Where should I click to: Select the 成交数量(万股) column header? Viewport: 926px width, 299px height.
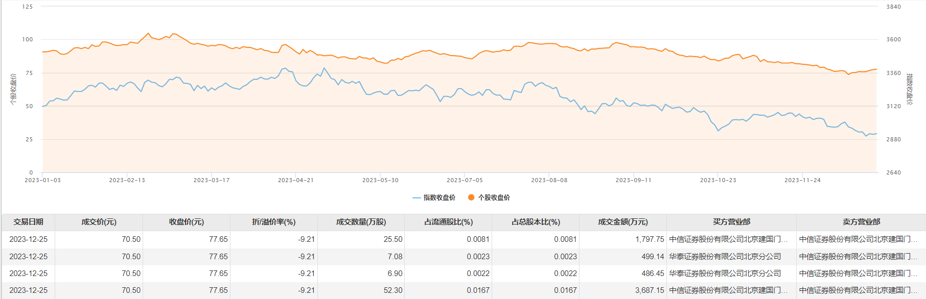[361, 222]
